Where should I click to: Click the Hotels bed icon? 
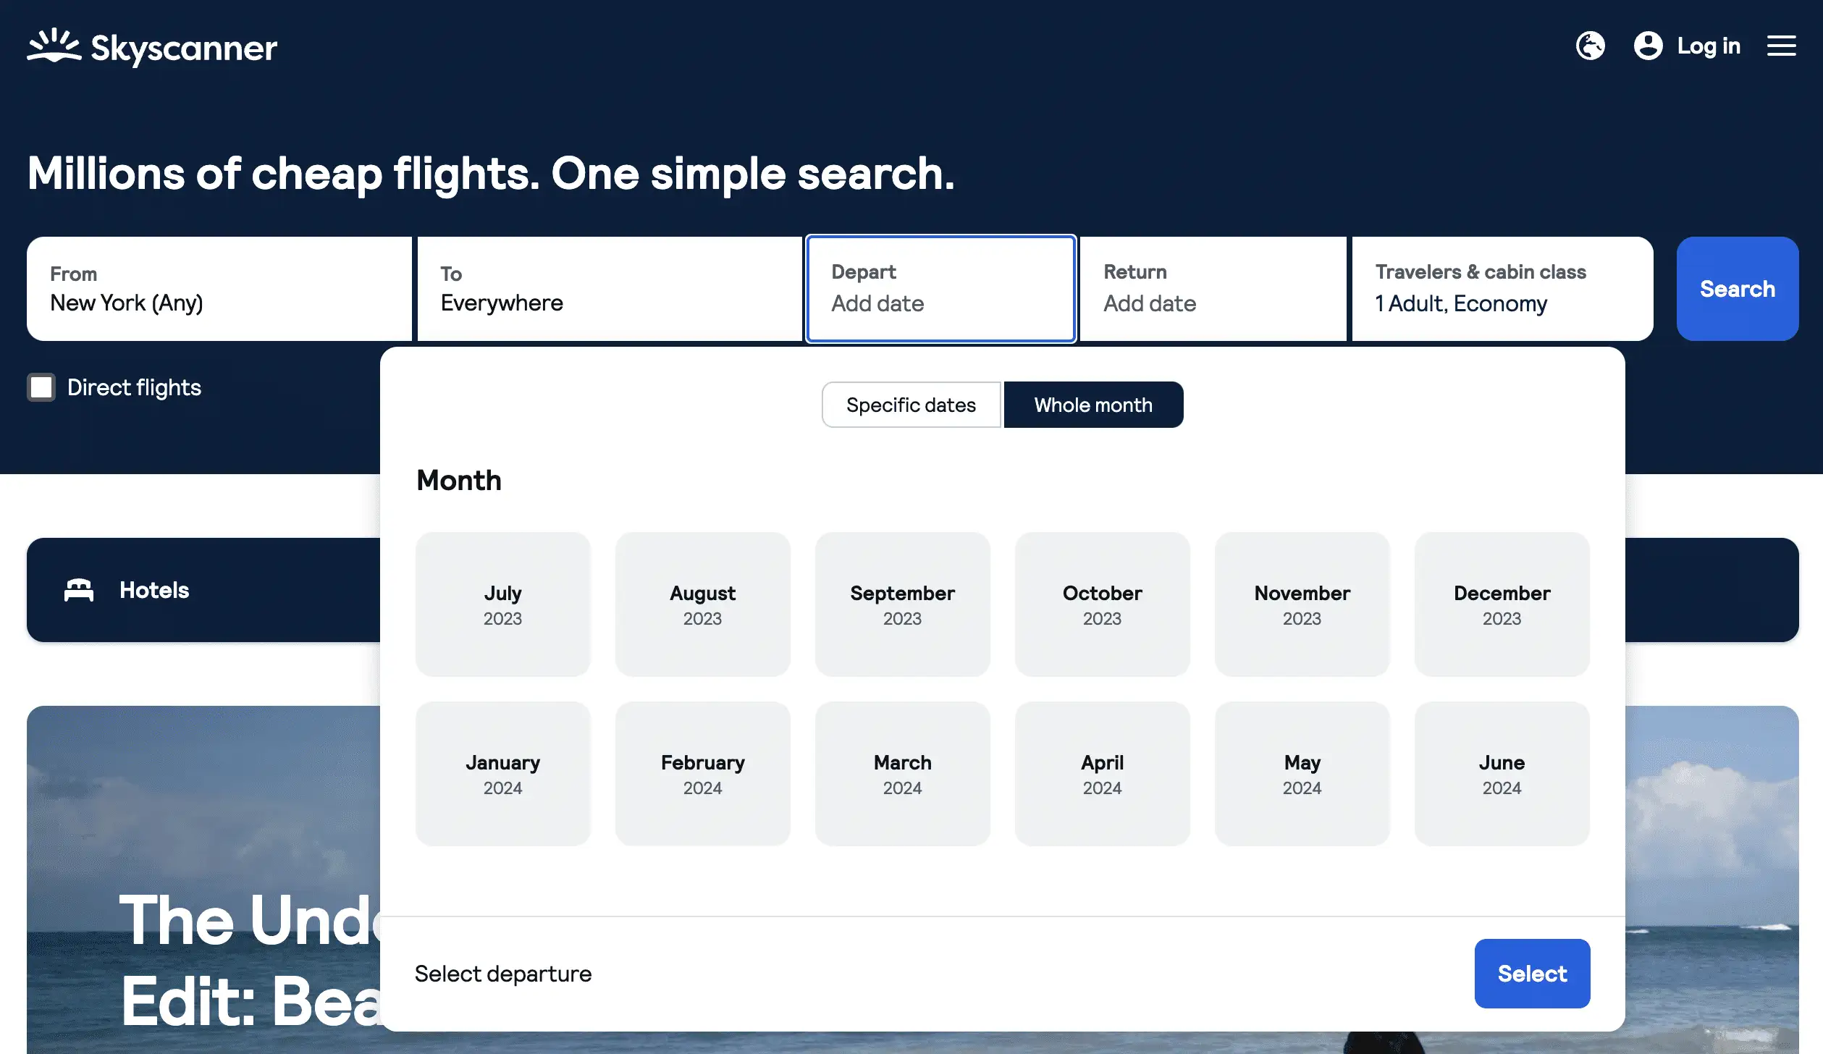[80, 589]
